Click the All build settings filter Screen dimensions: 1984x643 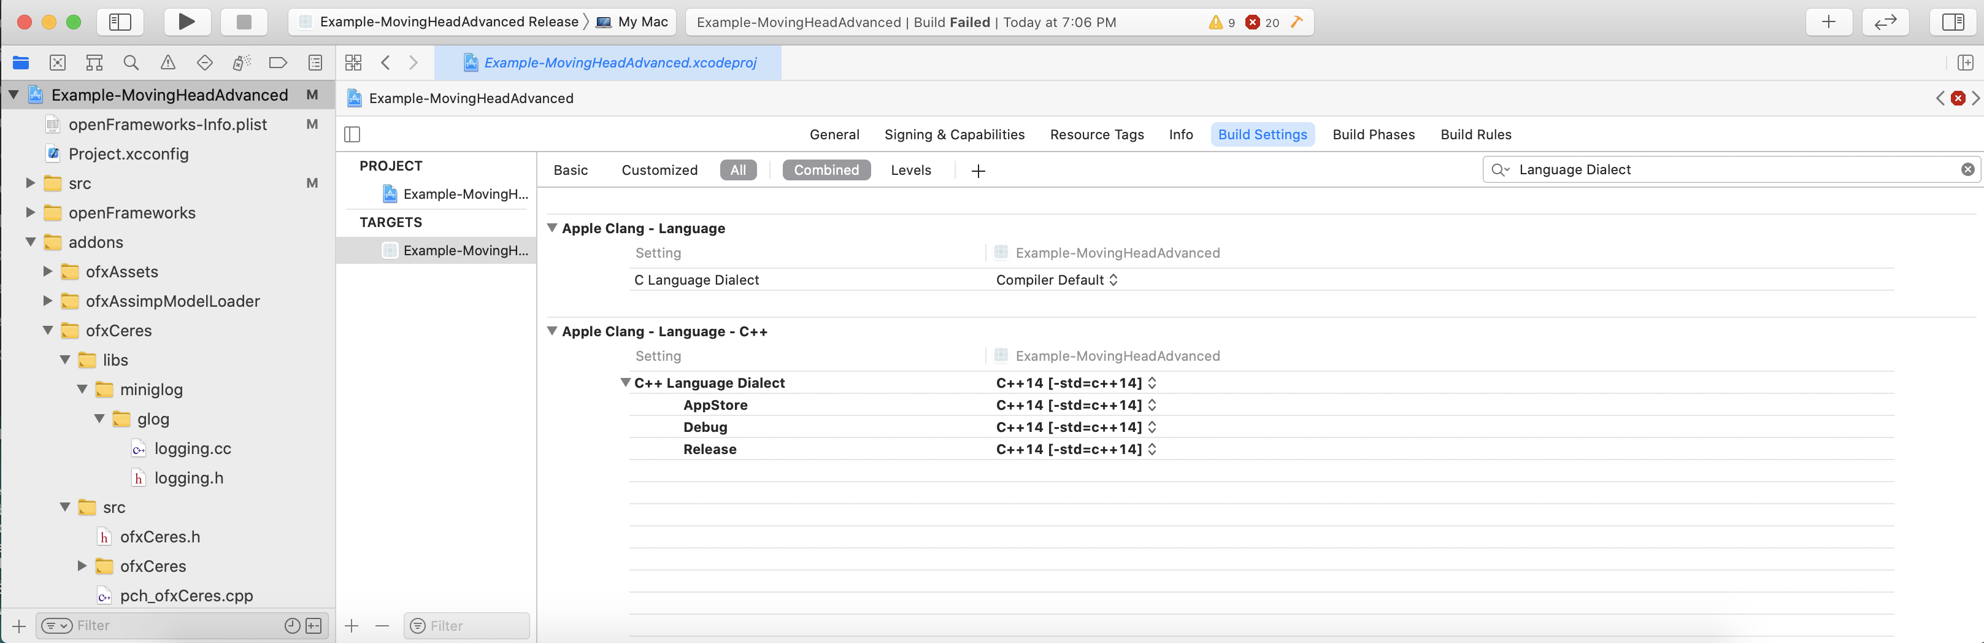(738, 170)
